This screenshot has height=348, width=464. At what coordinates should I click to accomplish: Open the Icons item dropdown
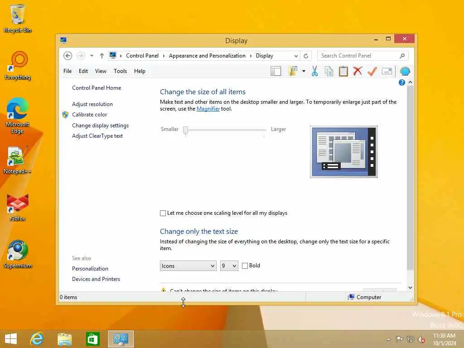188,266
